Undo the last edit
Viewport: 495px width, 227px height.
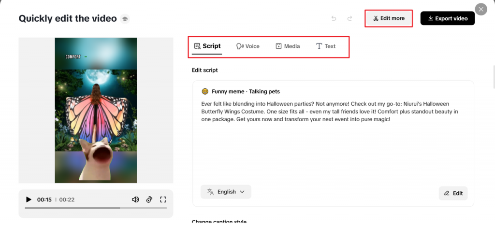coord(334,18)
